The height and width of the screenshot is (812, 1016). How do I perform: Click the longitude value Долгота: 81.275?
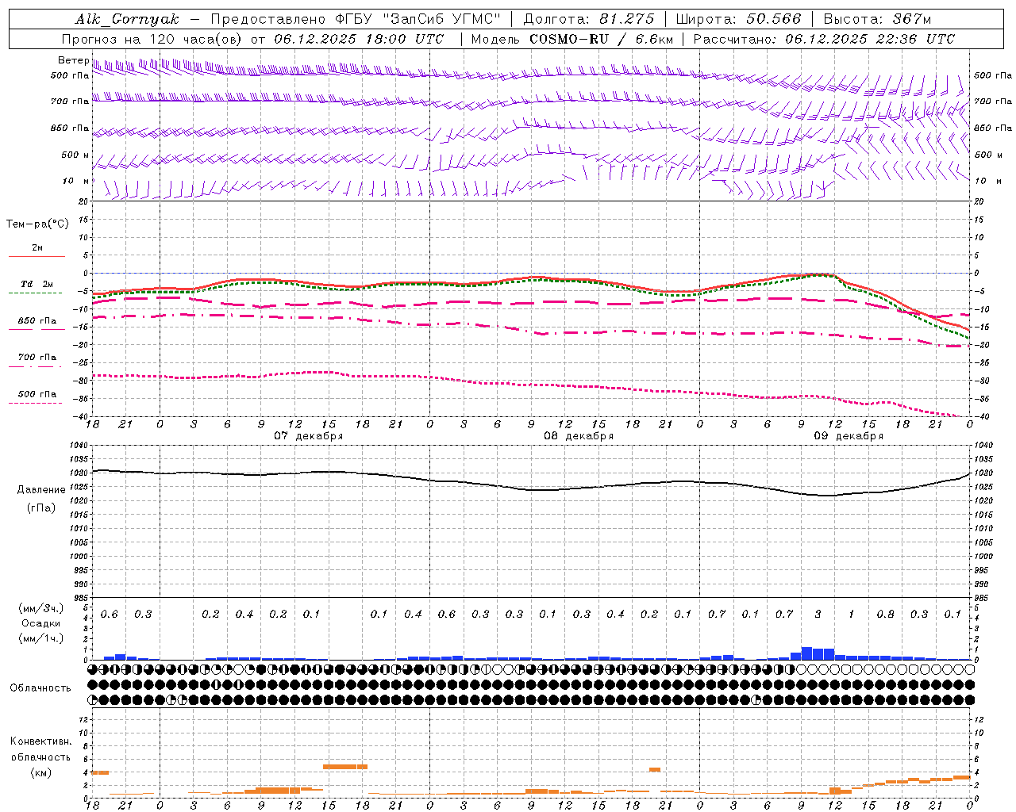[x=589, y=19]
